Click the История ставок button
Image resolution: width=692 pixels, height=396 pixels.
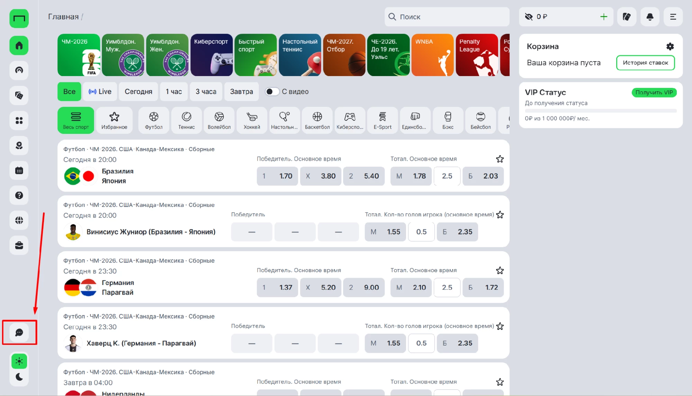tap(645, 63)
